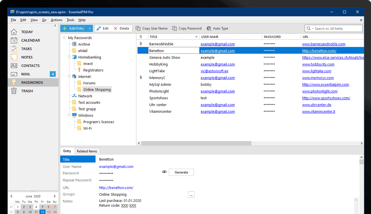The image size is (371, 214).
Task: Click the Copy User Name toolbar icon
Action: 138,28
